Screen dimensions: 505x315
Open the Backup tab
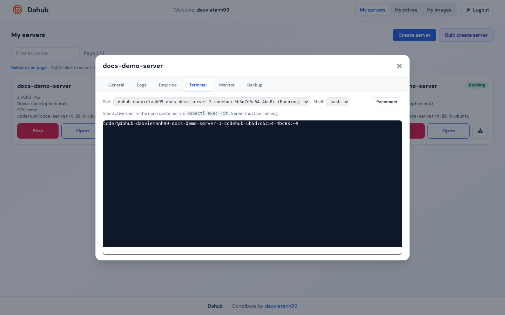point(255,85)
